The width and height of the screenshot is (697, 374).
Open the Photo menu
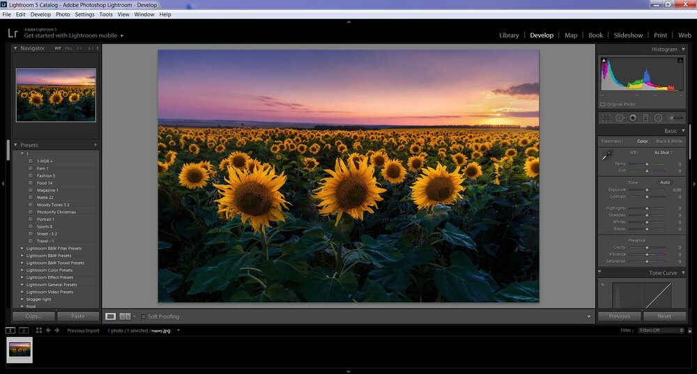(x=63, y=14)
